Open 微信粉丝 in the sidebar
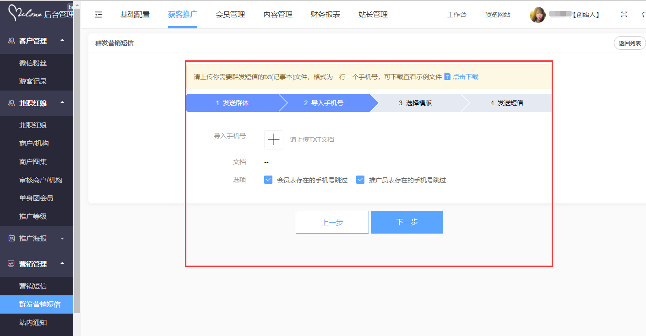The width and height of the screenshot is (646, 336). 33,63
